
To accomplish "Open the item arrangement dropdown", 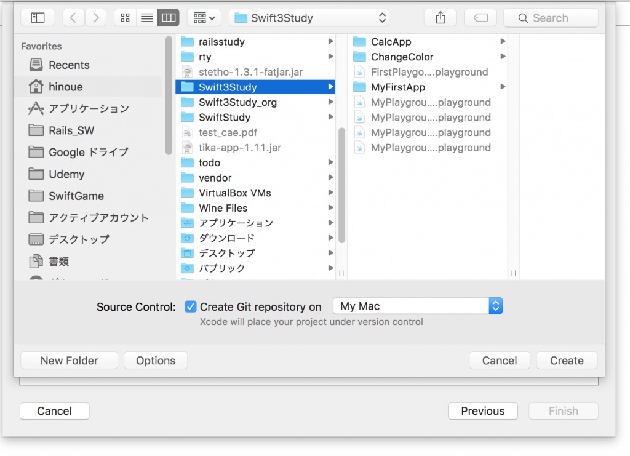I will pos(204,18).
